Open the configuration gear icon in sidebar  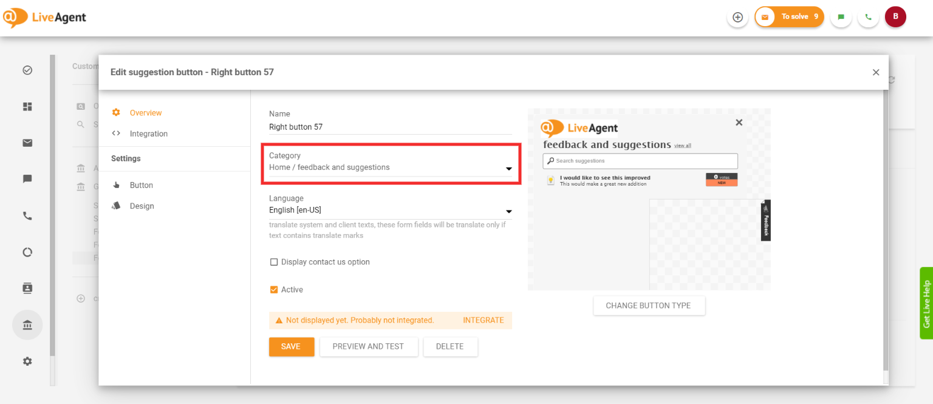(27, 361)
